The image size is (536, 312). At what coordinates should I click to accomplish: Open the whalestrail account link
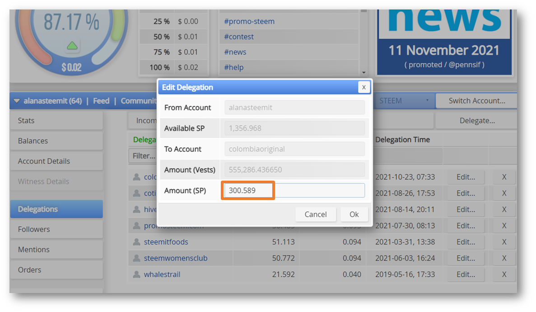click(x=162, y=275)
